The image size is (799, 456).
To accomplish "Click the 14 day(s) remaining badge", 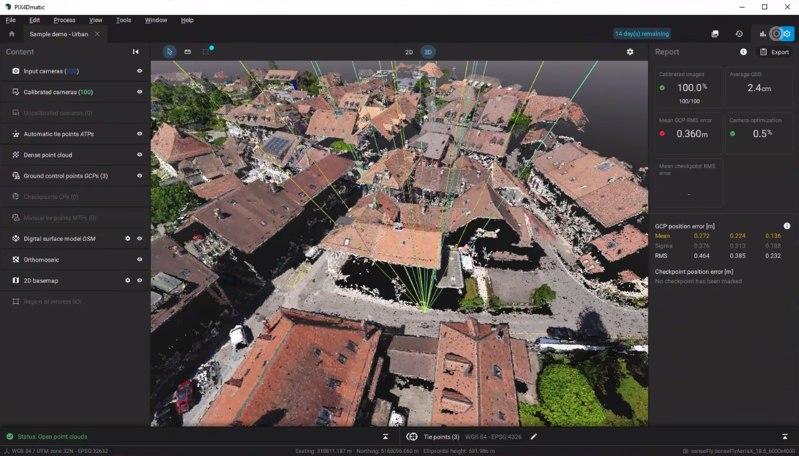I will pyautogui.click(x=642, y=34).
